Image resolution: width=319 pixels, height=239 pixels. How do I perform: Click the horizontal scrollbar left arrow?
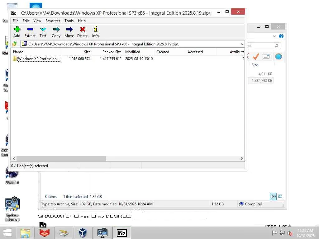(14, 158)
